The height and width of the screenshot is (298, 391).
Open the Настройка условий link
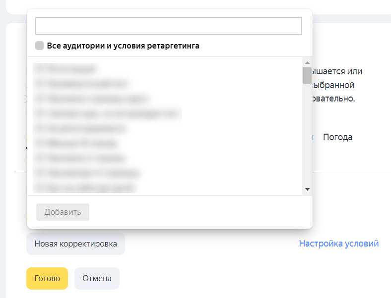[338, 244]
